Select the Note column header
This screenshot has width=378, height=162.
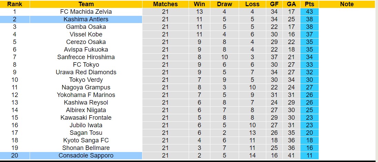[x=347, y=4]
